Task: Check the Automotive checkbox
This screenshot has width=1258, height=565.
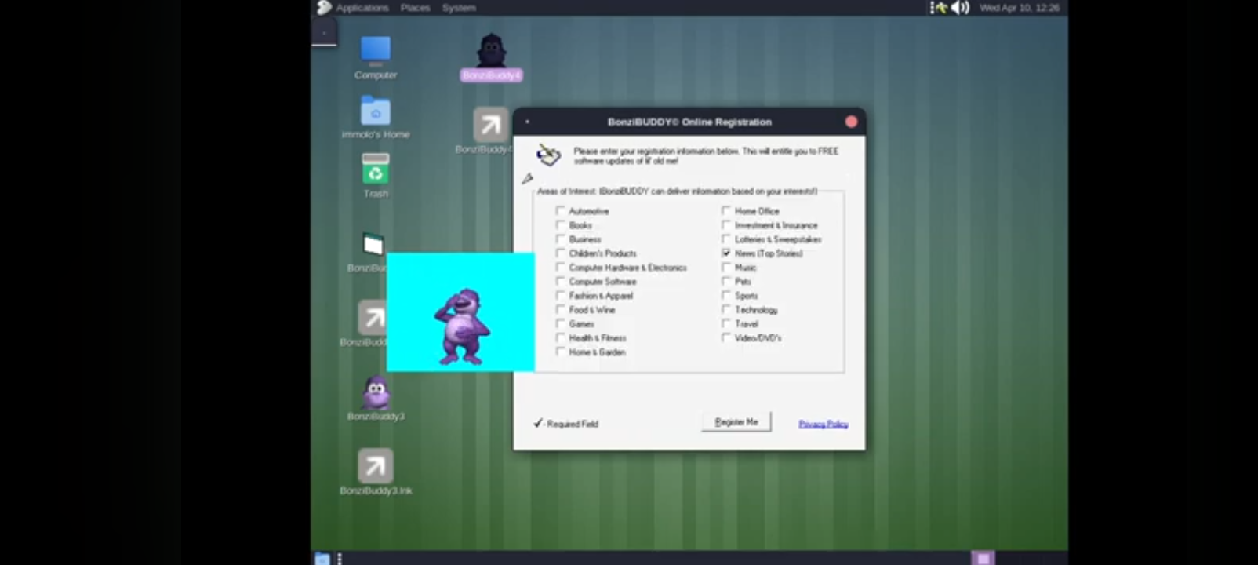Action: point(560,210)
